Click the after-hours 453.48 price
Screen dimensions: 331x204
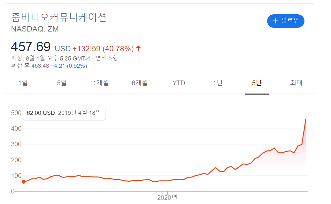pyautogui.click(x=40, y=66)
